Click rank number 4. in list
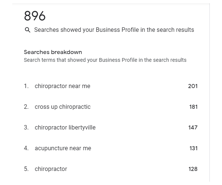This screenshot has width=222, height=185. pyautogui.click(x=26, y=148)
